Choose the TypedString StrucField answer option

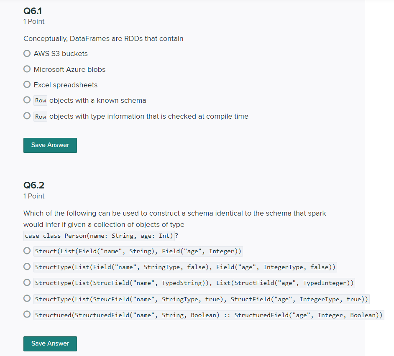[x=27, y=283]
